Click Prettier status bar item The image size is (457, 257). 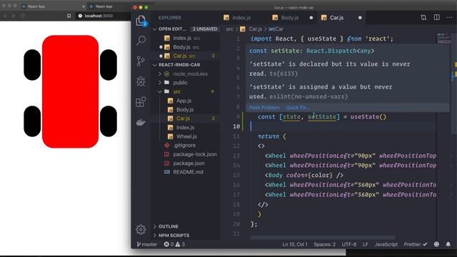tap(416, 244)
